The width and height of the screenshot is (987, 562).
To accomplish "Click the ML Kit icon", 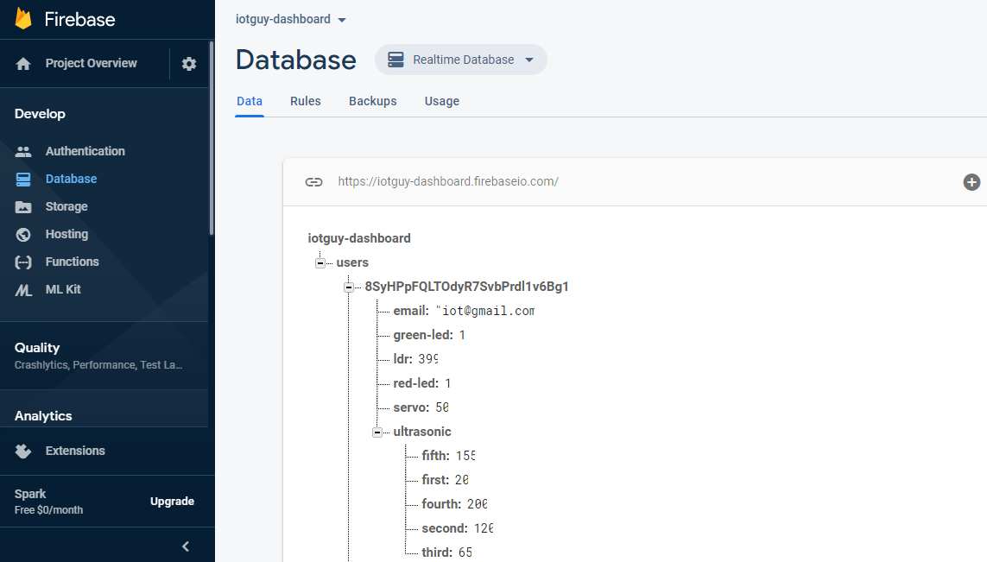I will point(23,290).
